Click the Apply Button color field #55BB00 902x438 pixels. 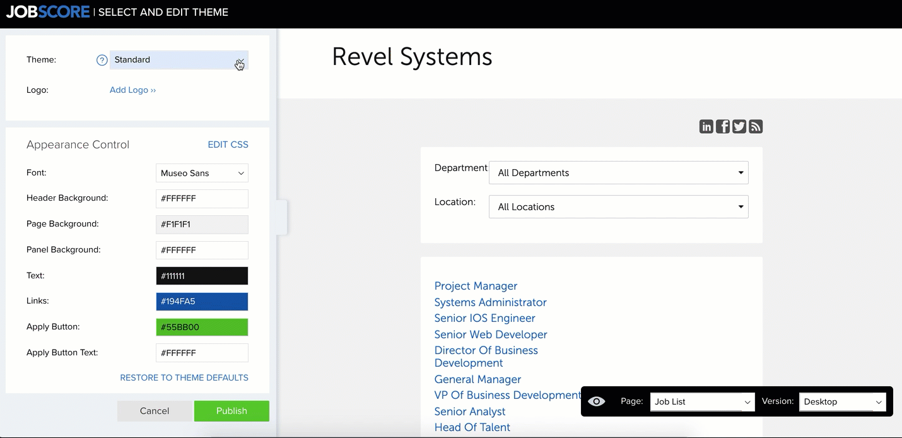(202, 328)
